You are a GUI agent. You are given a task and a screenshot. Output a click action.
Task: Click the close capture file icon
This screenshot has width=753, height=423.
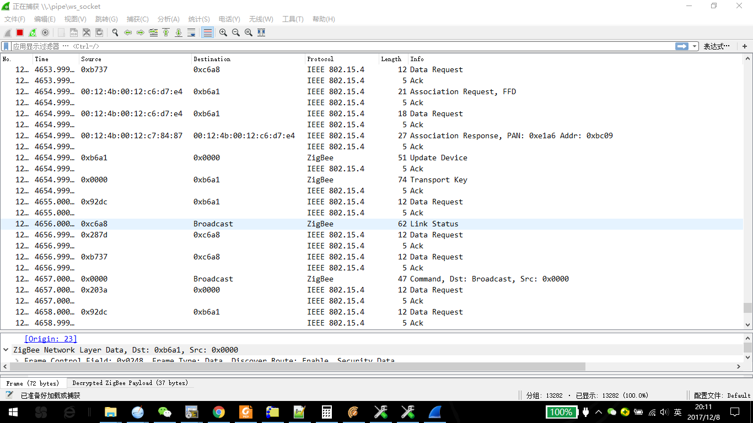(x=87, y=32)
